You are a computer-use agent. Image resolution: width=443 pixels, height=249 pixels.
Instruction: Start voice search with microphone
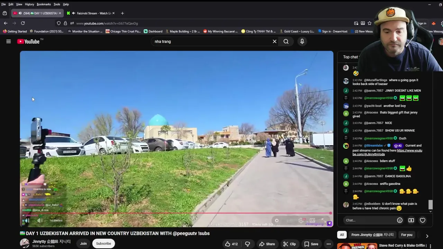pos(302,41)
